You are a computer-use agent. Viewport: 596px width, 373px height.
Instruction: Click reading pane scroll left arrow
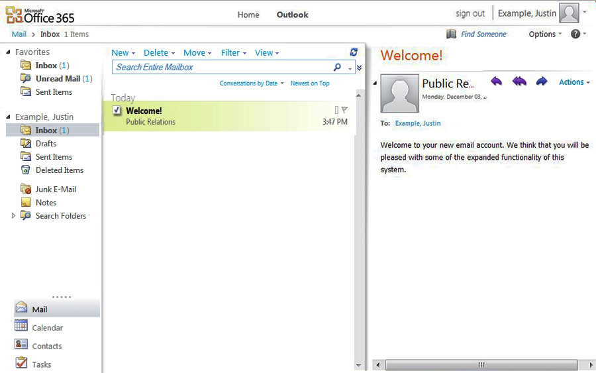378,365
